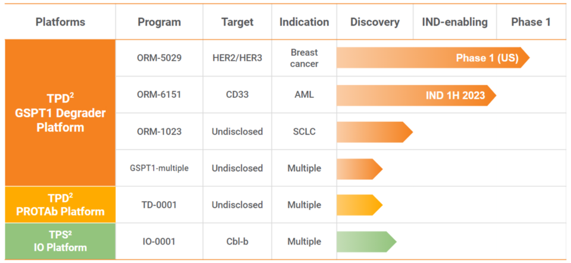Select the TPD² PROTAb Platform cell
The width and height of the screenshot is (571, 263).
coord(60,204)
